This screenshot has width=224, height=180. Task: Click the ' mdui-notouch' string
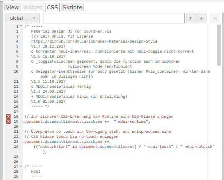(x=197, y=147)
